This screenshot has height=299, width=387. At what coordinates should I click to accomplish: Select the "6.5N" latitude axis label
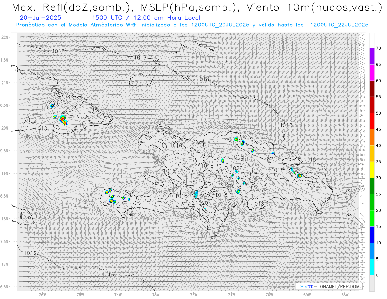(x=5, y=287)
